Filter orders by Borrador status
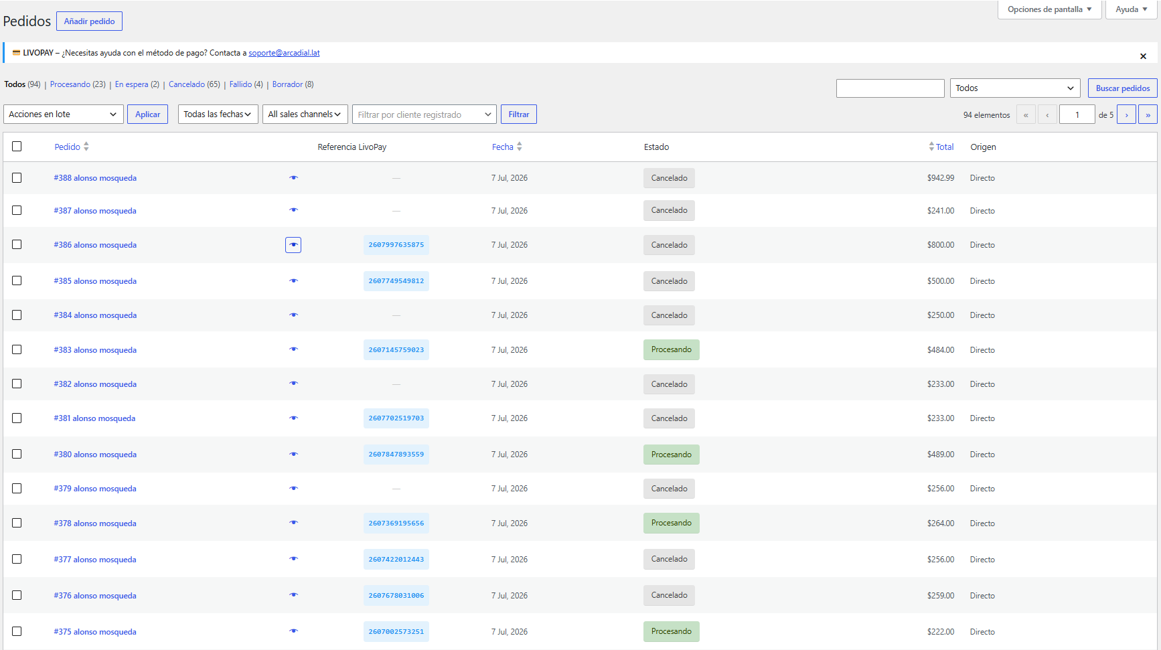Image resolution: width=1161 pixels, height=650 pixels. coord(293,84)
